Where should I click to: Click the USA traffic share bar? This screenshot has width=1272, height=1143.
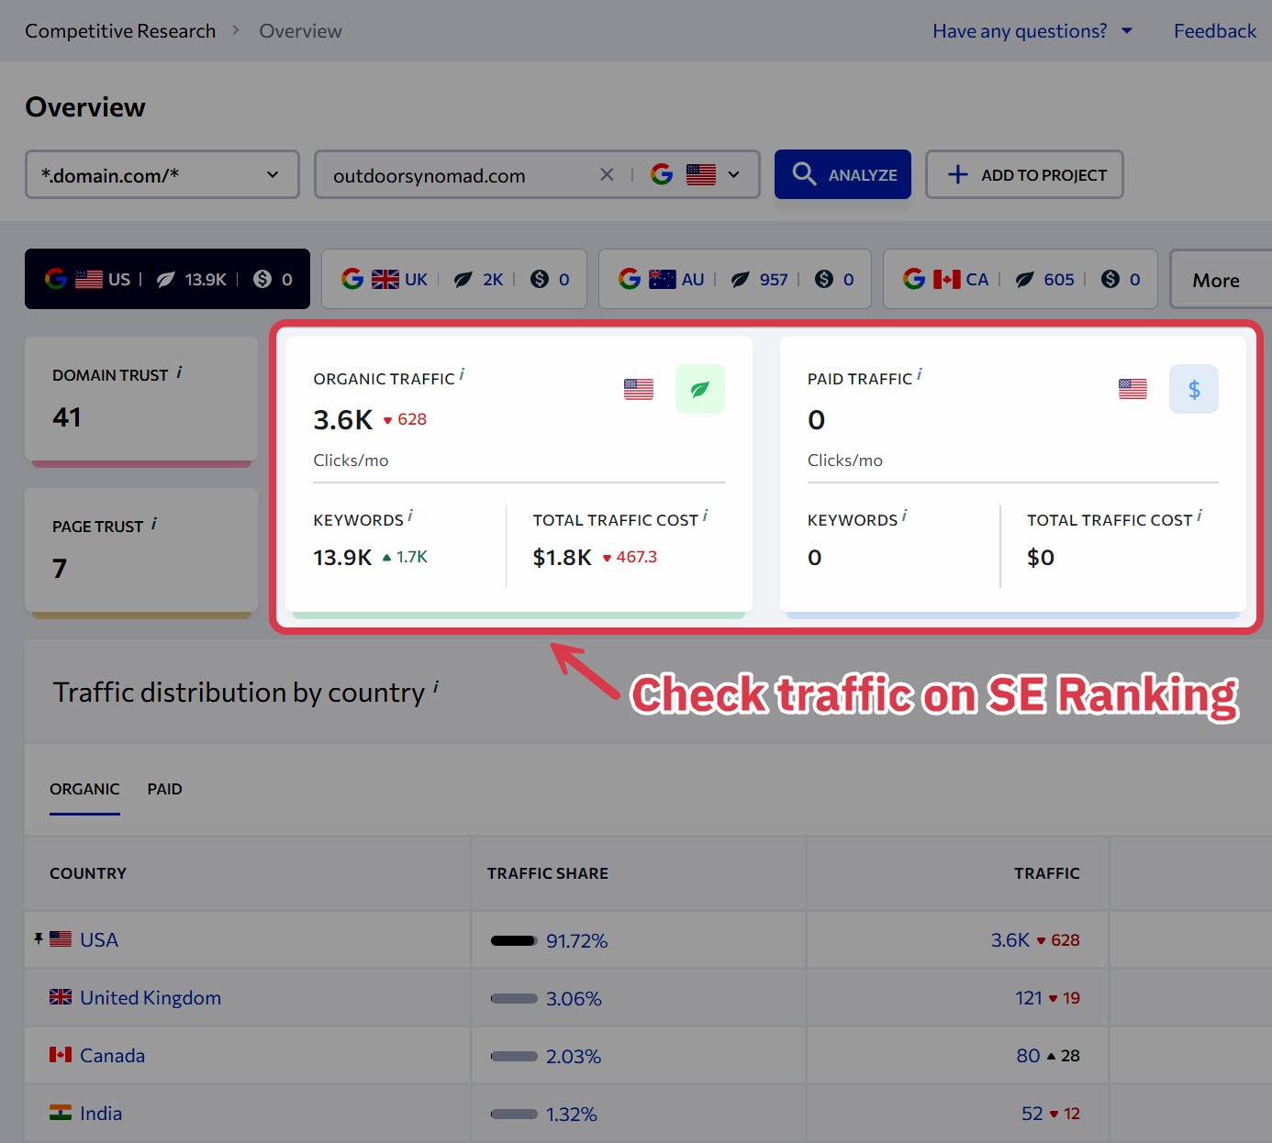pyautogui.click(x=514, y=940)
